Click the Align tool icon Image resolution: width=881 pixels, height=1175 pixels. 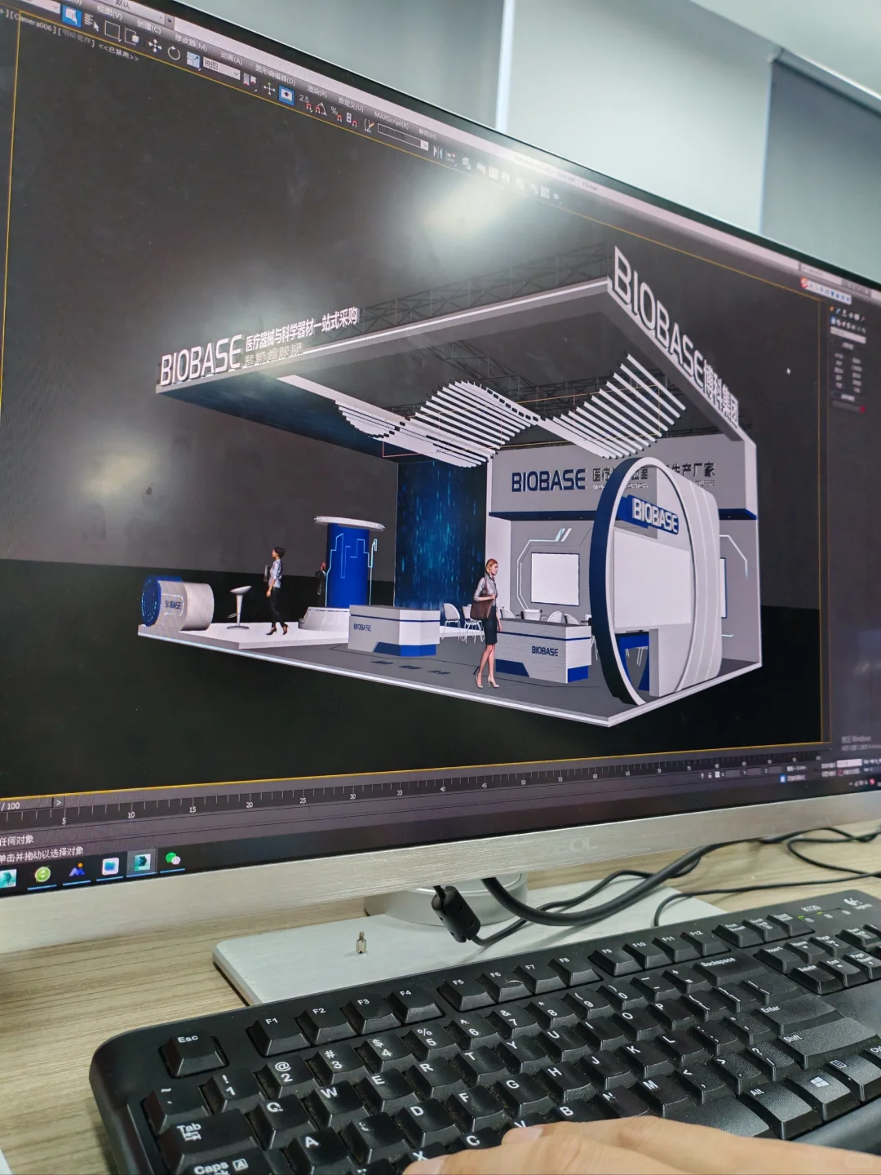pyautogui.click(x=450, y=157)
